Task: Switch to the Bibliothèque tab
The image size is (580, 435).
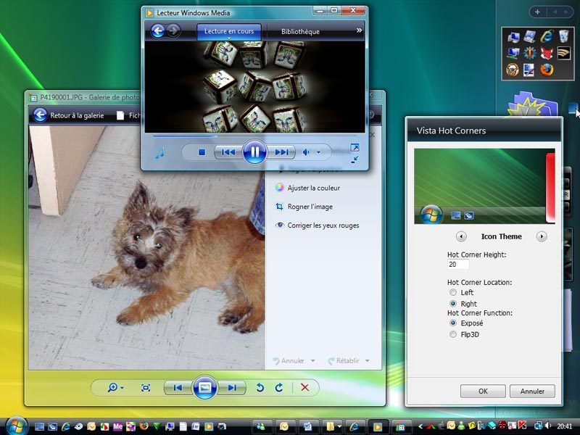Action: coord(300,32)
